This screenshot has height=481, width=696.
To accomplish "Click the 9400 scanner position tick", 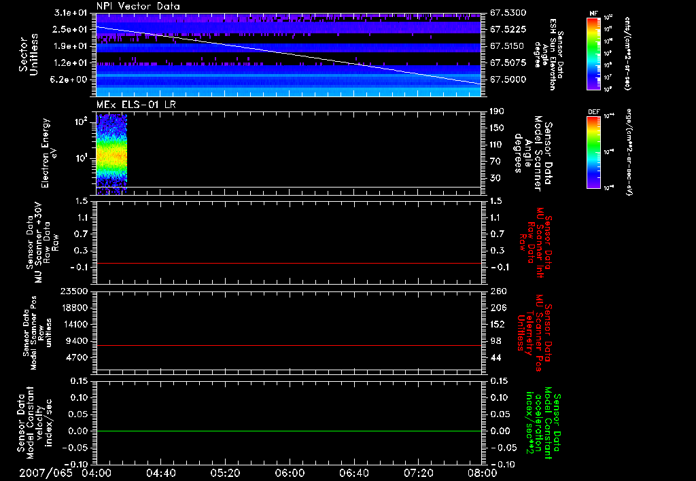I will (x=76, y=341).
